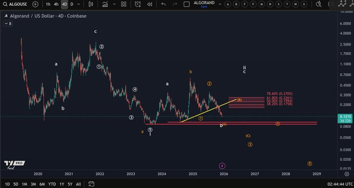Click the circled T quick button
Screen dimensions: 354x188
point(287,4)
